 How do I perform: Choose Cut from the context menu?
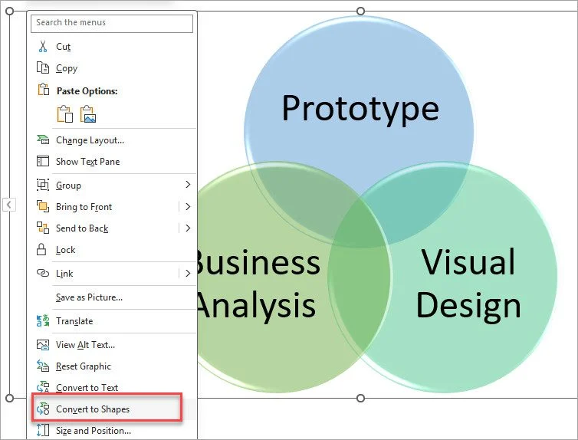click(112, 47)
